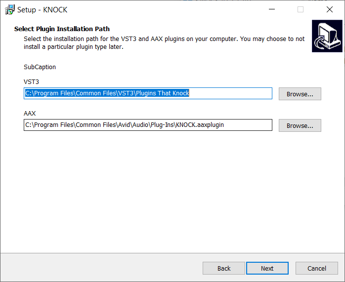Viewport: 345px width, 282px height.
Task: Cancel the KNOCK setup
Action: (316, 268)
